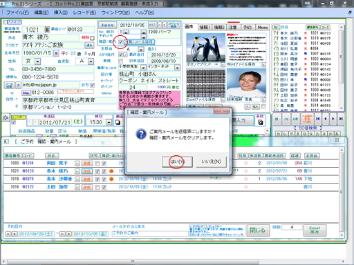Click minus button beside reservation date 2012/10/05
This screenshot has height=265, width=354.
pos(160,25)
